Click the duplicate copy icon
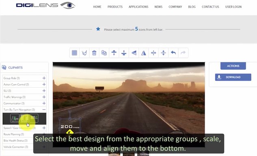 coord(104,53)
